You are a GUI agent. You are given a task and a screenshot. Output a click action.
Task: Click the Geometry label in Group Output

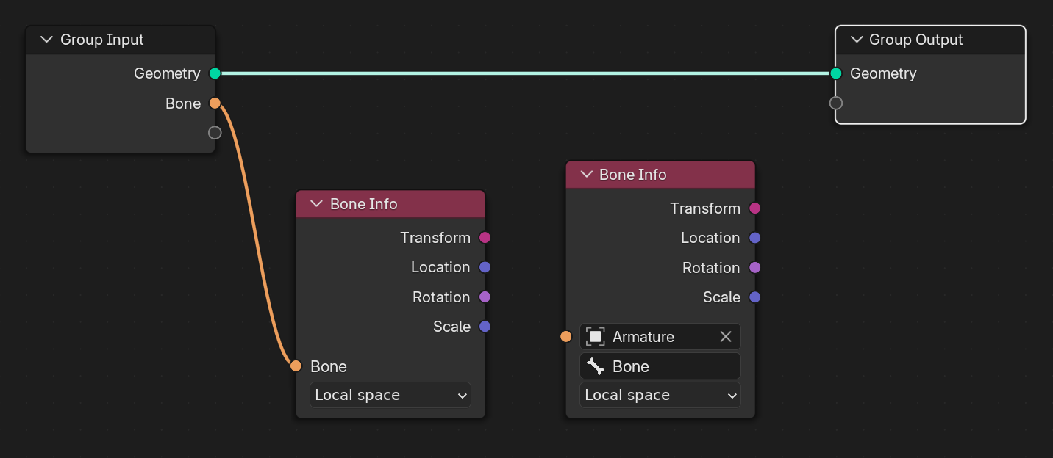tap(883, 73)
